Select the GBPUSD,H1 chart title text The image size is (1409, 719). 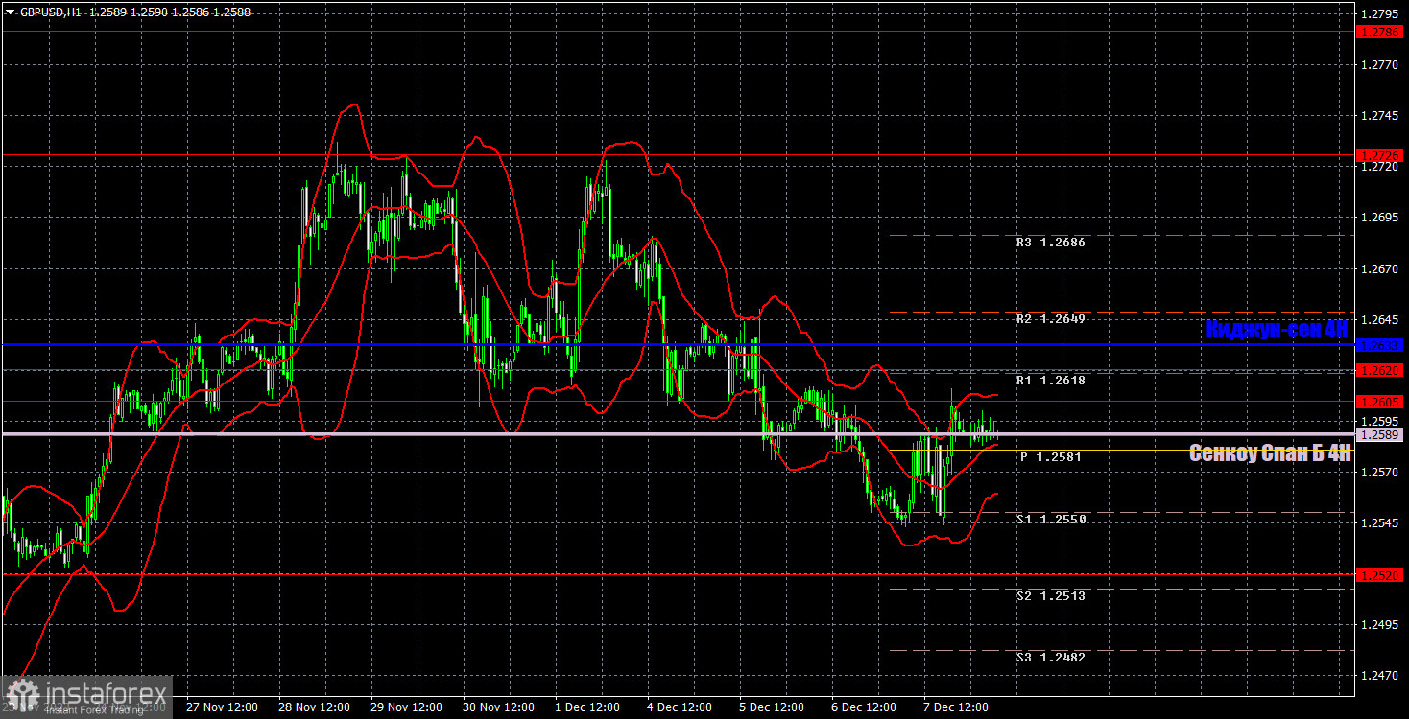(49, 11)
